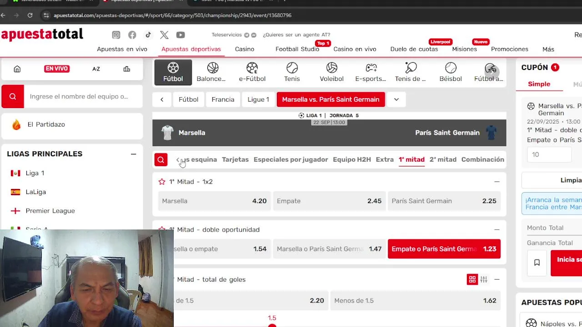Viewport: 582px width, 327px height.
Task: Select the Tenis sport icon
Action: pyautogui.click(x=292, y=72)
